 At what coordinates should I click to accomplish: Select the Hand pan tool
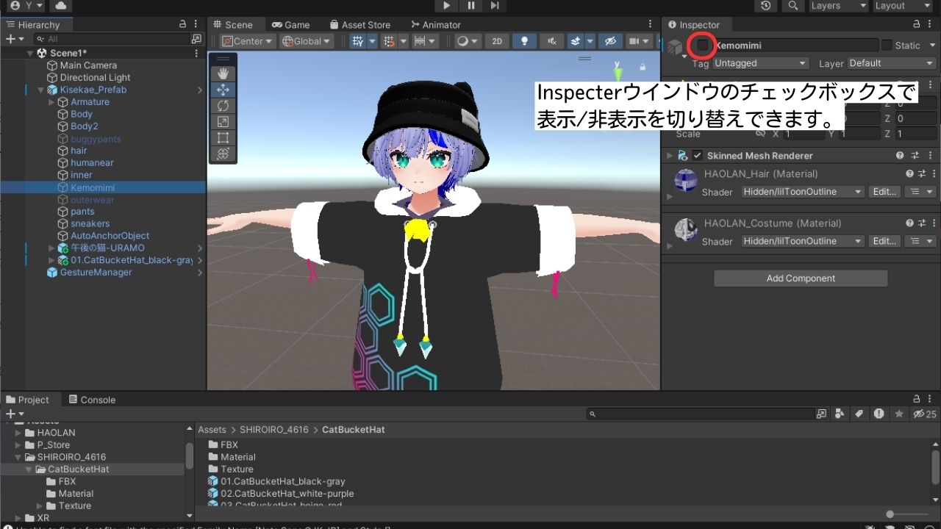pos(224,73)
